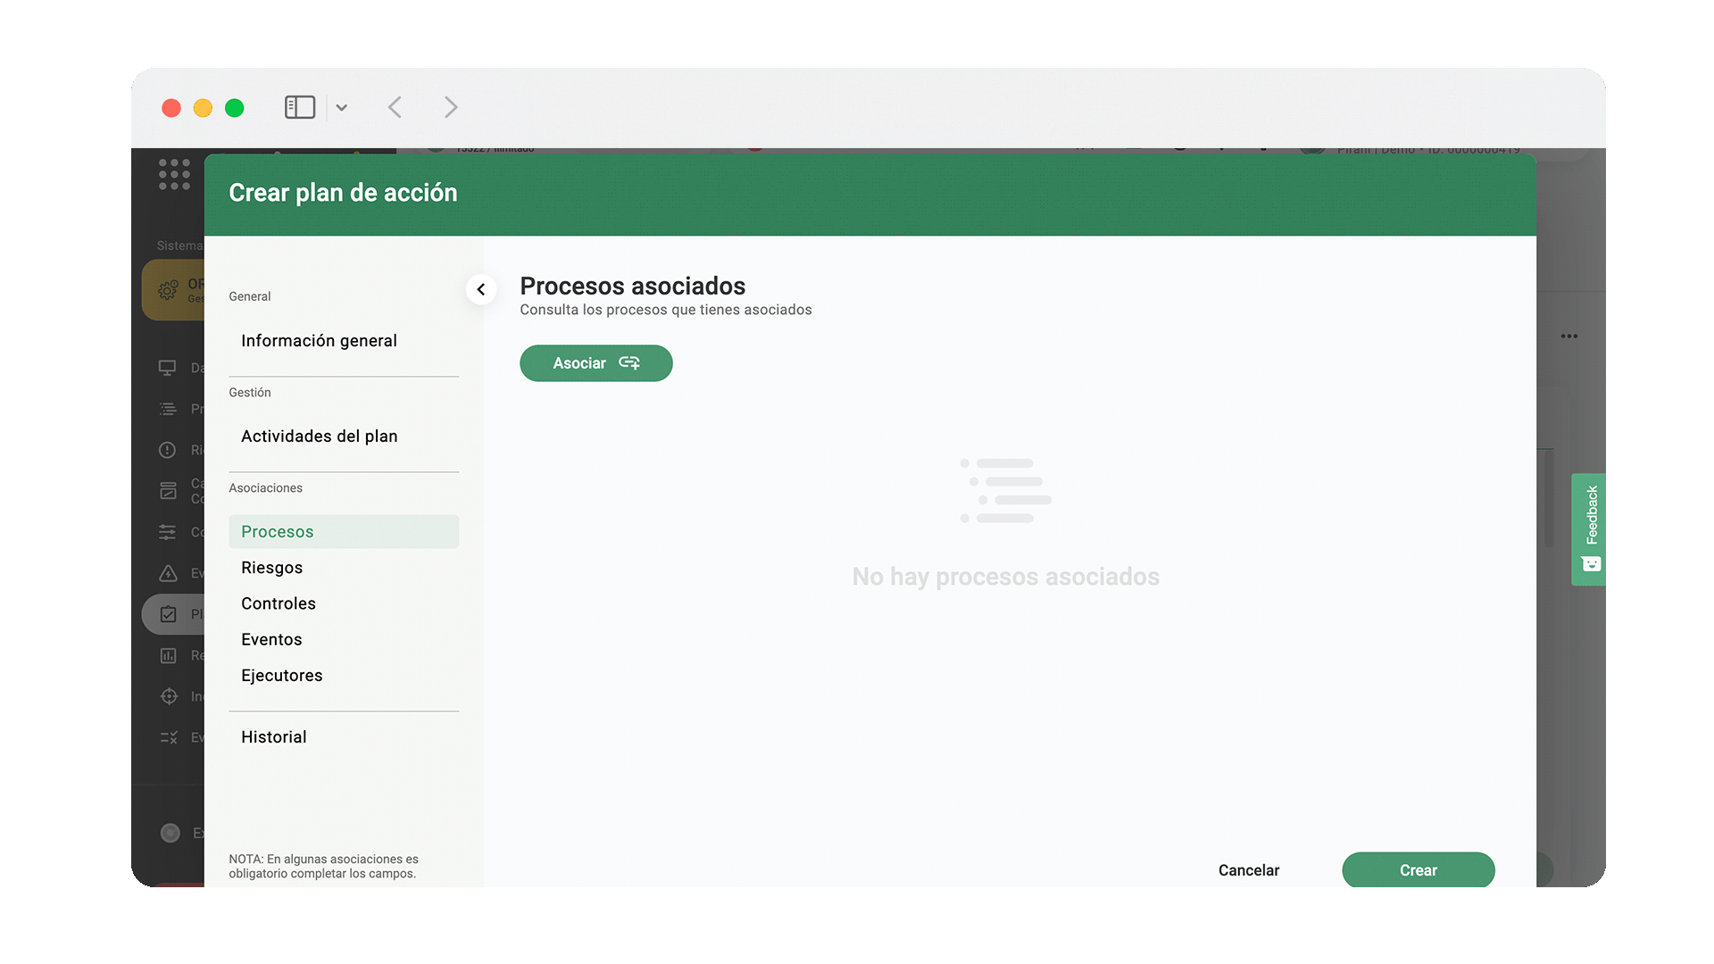Open the Feedback side tab
1714x964 pixels.
click(1589, 528)
